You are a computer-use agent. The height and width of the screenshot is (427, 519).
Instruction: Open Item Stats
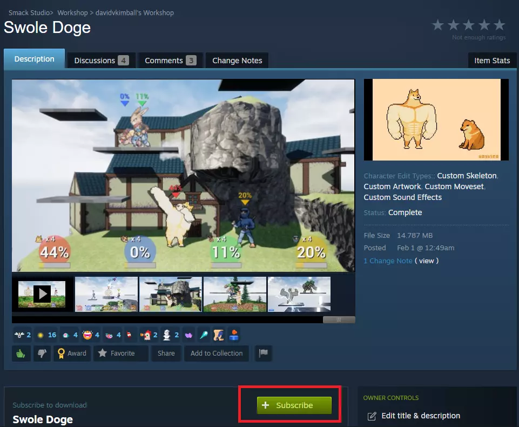coord(492,61)
